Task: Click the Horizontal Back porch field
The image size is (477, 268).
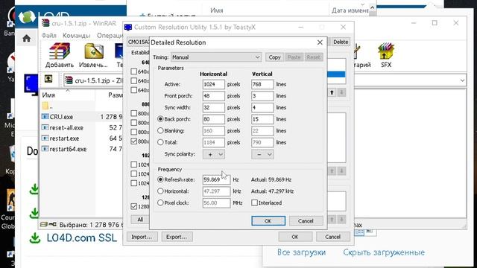Action: tap(214, 119)
